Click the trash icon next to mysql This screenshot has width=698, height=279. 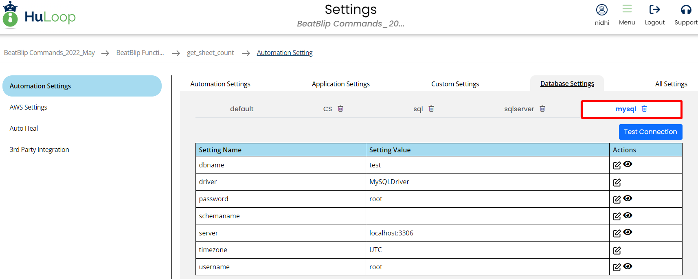click(x=644, y=109)
